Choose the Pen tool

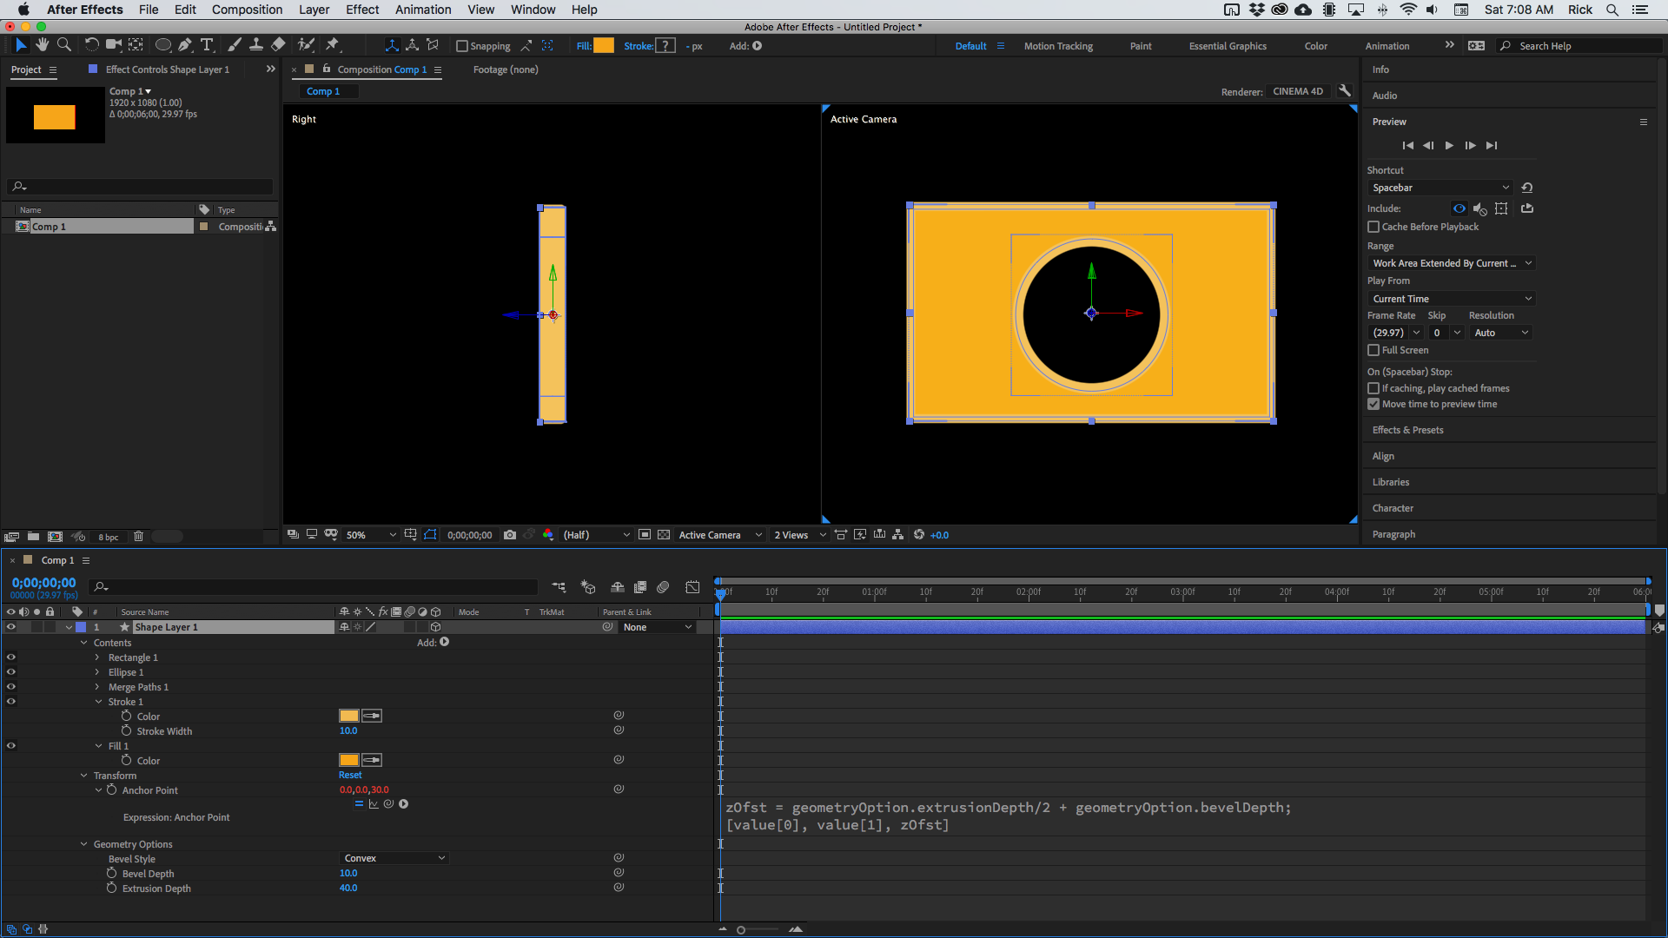[185, 44]
